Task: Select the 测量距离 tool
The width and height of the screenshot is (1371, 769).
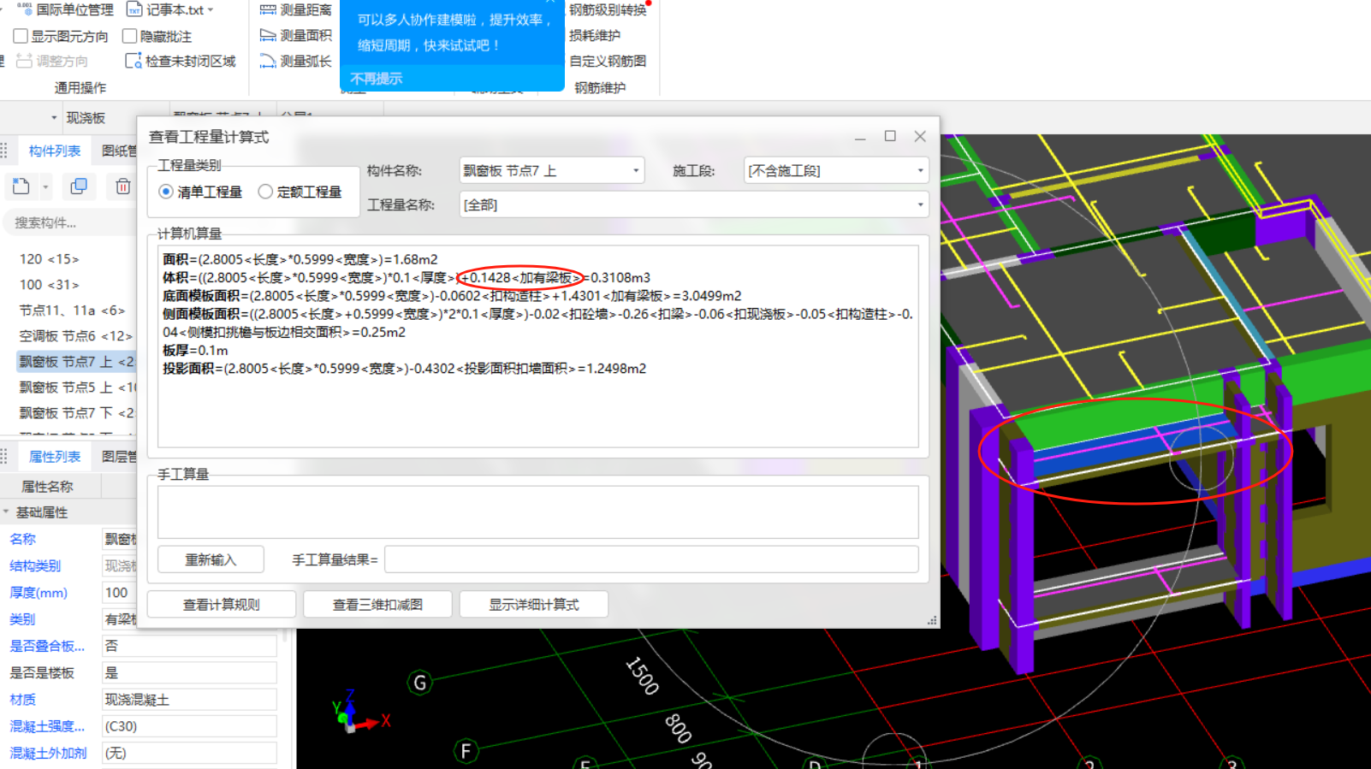Action: coord(295,9)
